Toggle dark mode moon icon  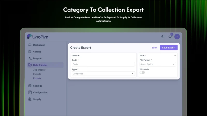click(163, 37)
